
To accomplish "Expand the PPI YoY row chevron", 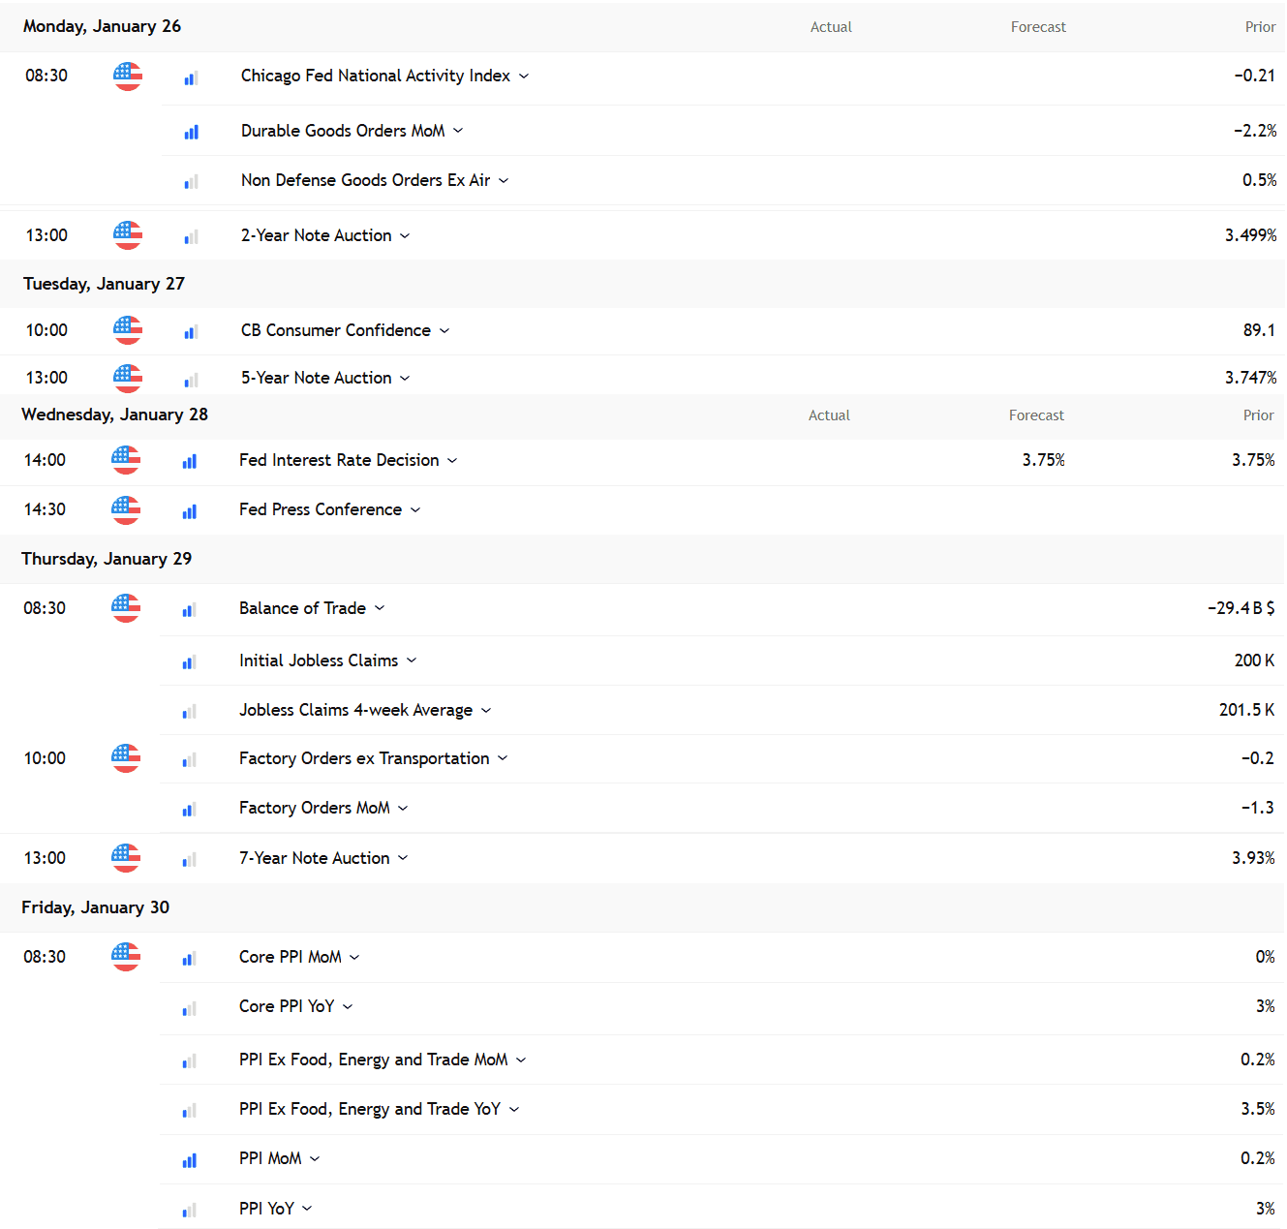I will pyautogui.click(x=307, y=1209).
